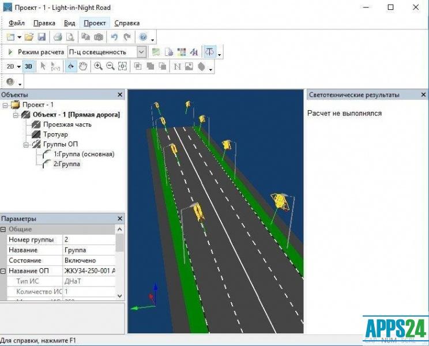Collapse the Группы ОП tree node
The height and width of the screenshot is (346, 429).
tap(27, 145)
